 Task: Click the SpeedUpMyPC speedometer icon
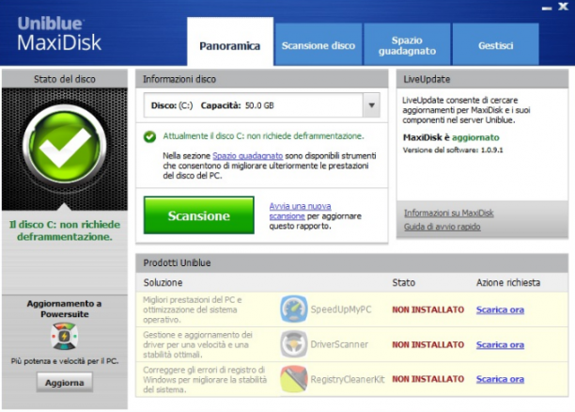[x=294, y=309]
